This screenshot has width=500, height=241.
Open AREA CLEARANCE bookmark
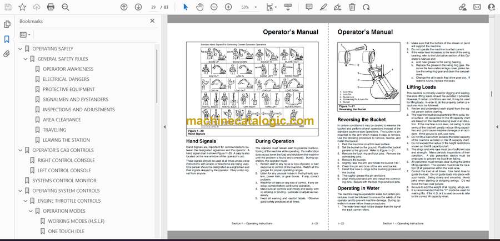click(x=62, y=120)
